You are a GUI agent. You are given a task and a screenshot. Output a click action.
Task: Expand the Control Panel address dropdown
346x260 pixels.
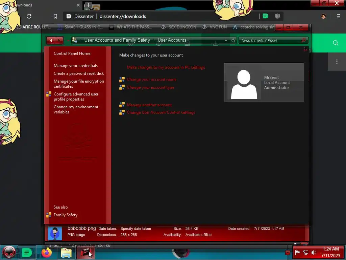(x=226, y=41)
